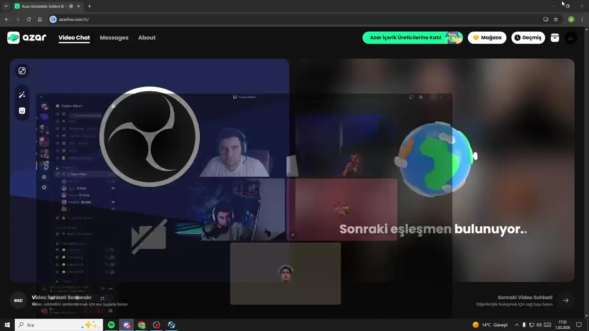The width and height of the screenshot is (589, 331).
Task: Open the Geçmiş history button
Action: [x=528, y=38]
